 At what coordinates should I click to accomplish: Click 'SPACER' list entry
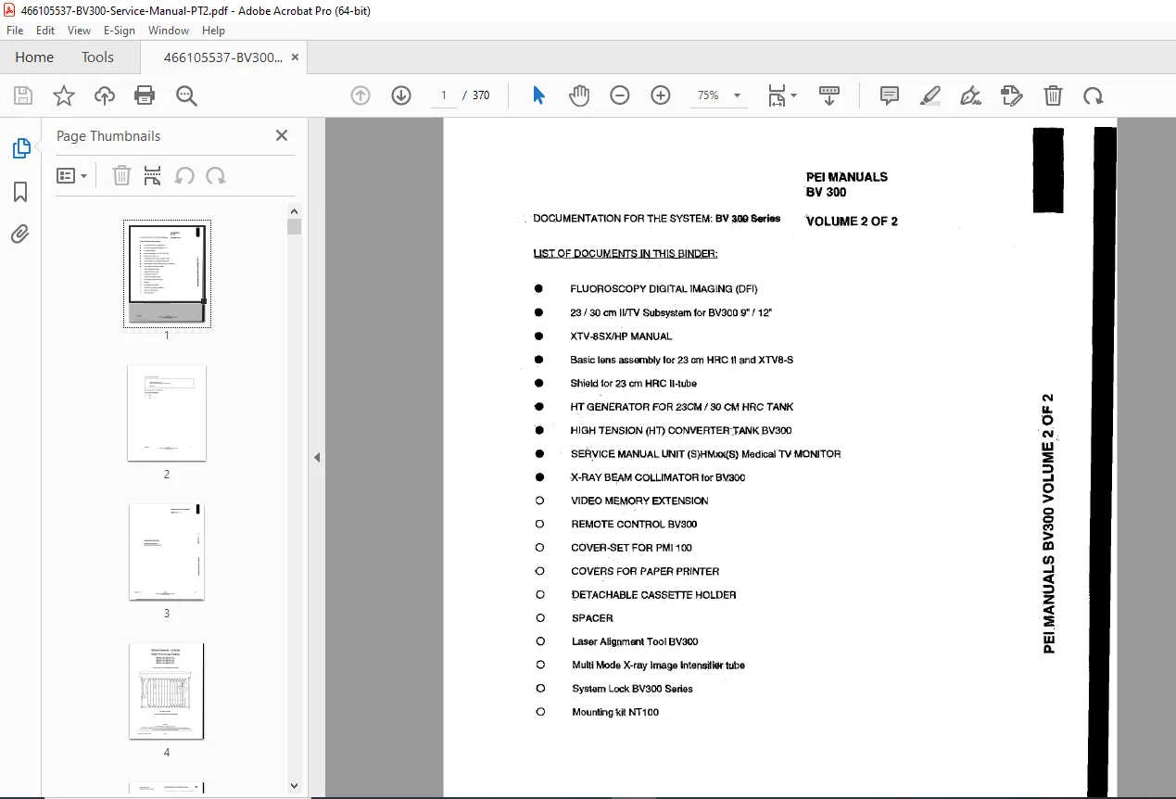click(x=592, y=618)
